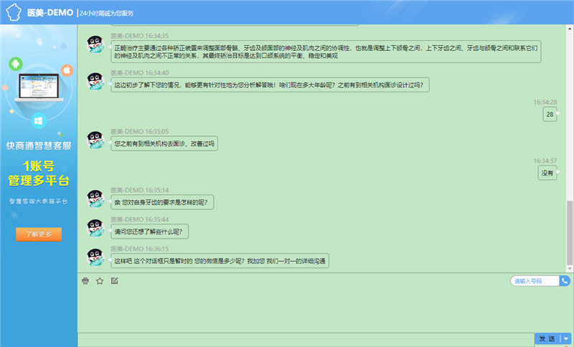The height and width of the screenshot is (347, 574).
Task: Click the edit note icon
Action: click(114, 281)
